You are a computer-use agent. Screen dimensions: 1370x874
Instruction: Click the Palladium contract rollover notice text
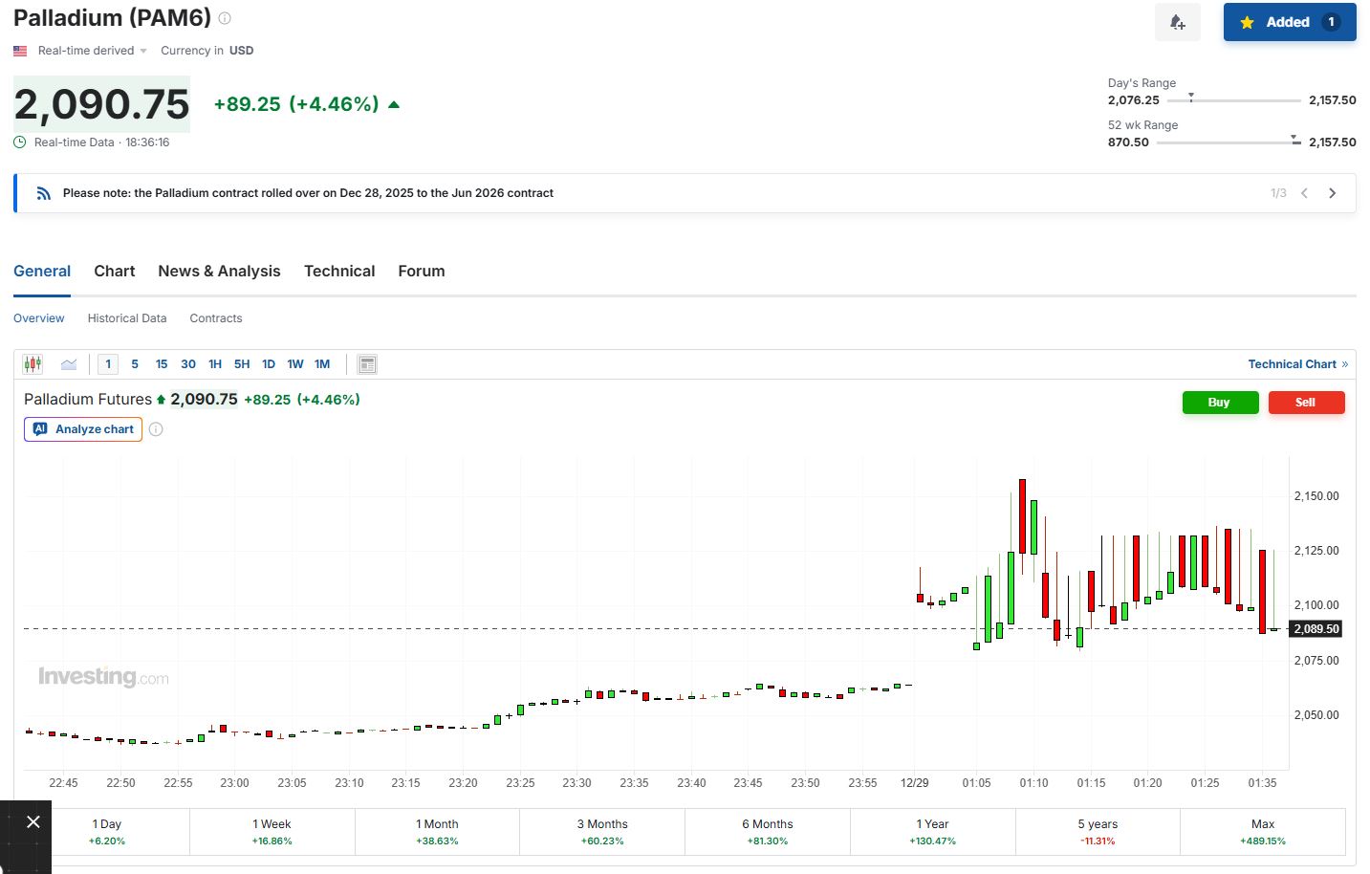(308, 193)
